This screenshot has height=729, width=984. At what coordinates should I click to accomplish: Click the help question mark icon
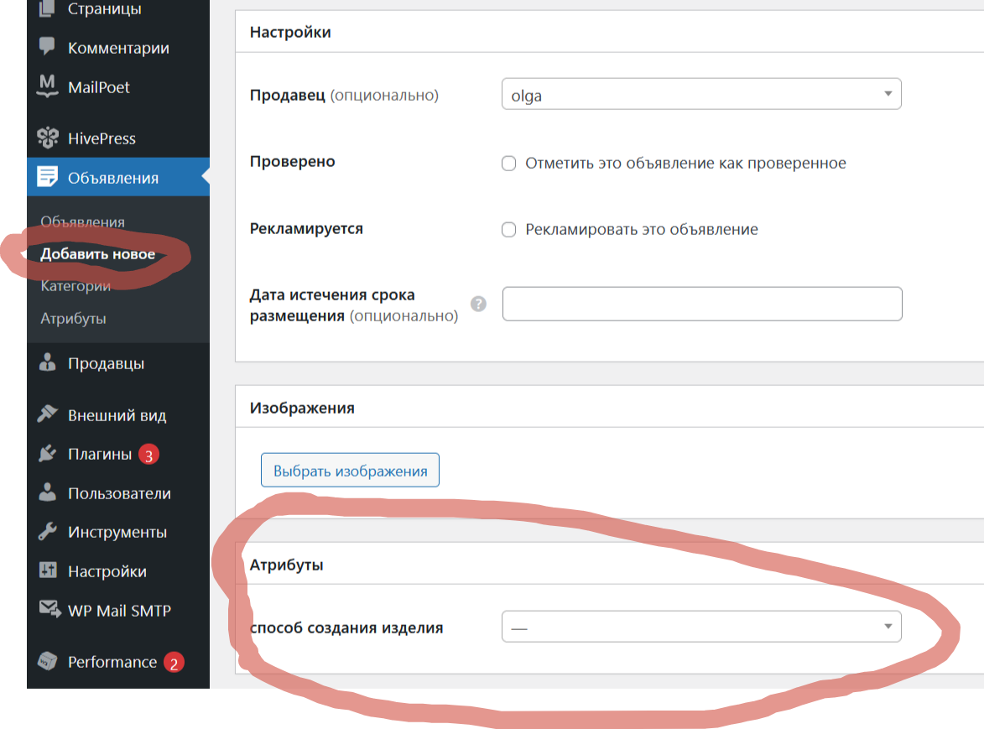point(478,304)
